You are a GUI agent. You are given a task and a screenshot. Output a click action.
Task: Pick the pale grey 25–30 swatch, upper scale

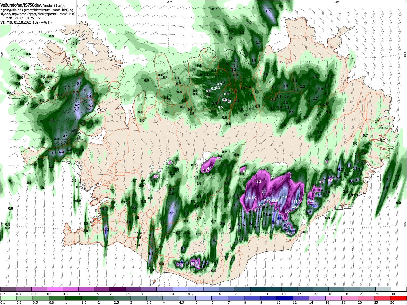tap(383, 289)
